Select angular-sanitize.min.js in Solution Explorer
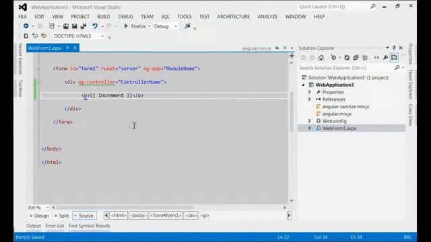The width and height of the screenshot is (431, 242). [345, 106]
